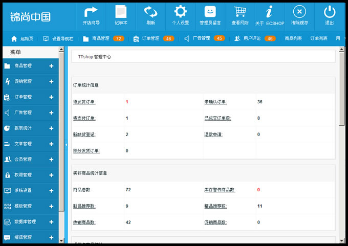Click the 退出 power icon
Screen dimensions: 348x246
[x=330, y=12]
